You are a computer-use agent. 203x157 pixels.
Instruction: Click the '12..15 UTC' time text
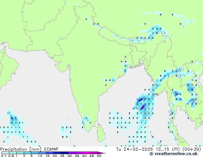tap(168, 149)
